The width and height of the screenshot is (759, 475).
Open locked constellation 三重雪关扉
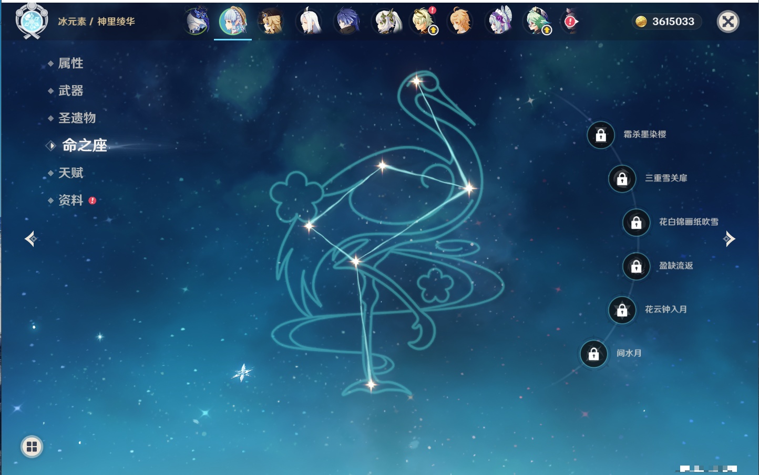(x=622, y=178)
